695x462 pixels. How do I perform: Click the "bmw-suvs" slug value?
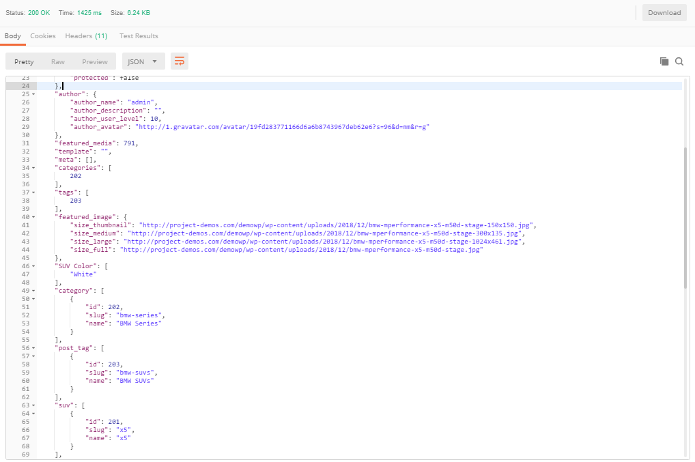pos(135,373)
